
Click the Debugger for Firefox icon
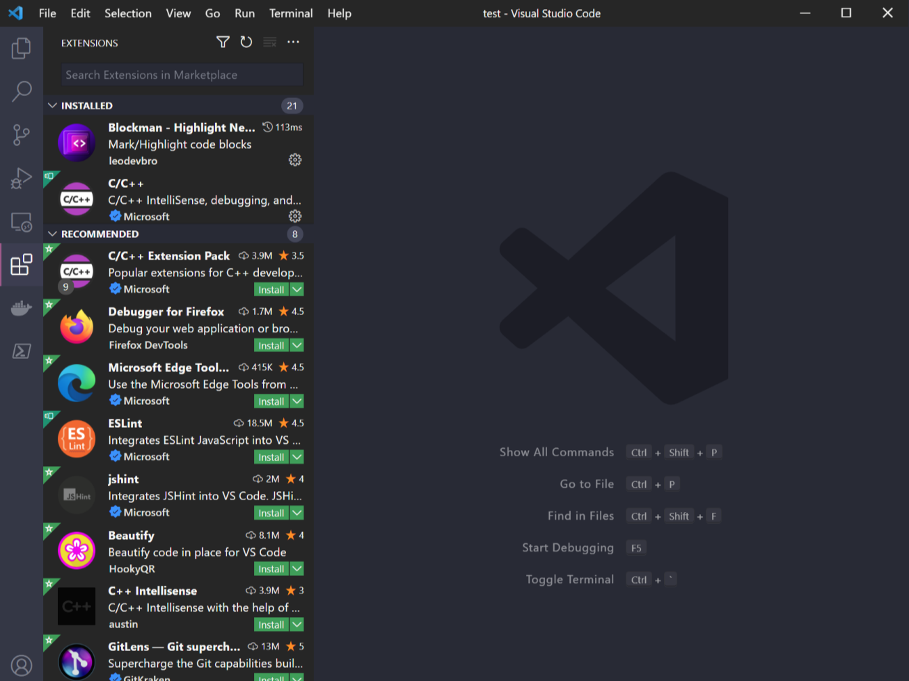pyautogui.click(x=77, y=327)
